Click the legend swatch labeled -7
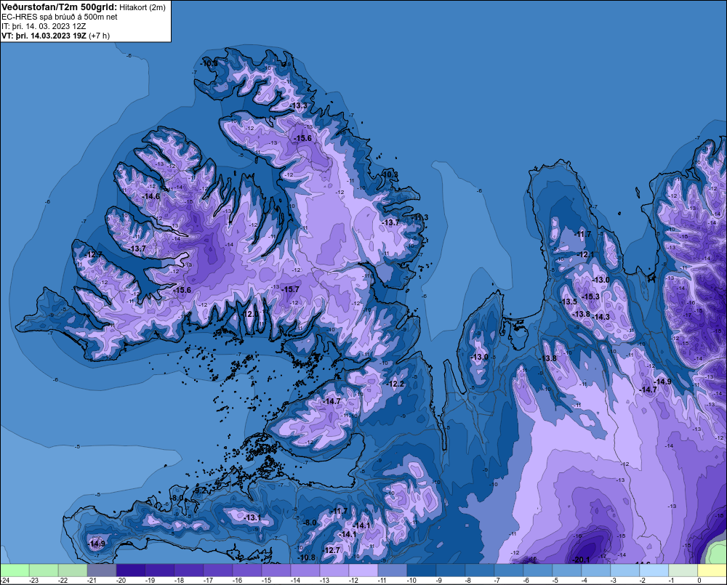The width and height of the screenshot is (727, 585). 509,570
